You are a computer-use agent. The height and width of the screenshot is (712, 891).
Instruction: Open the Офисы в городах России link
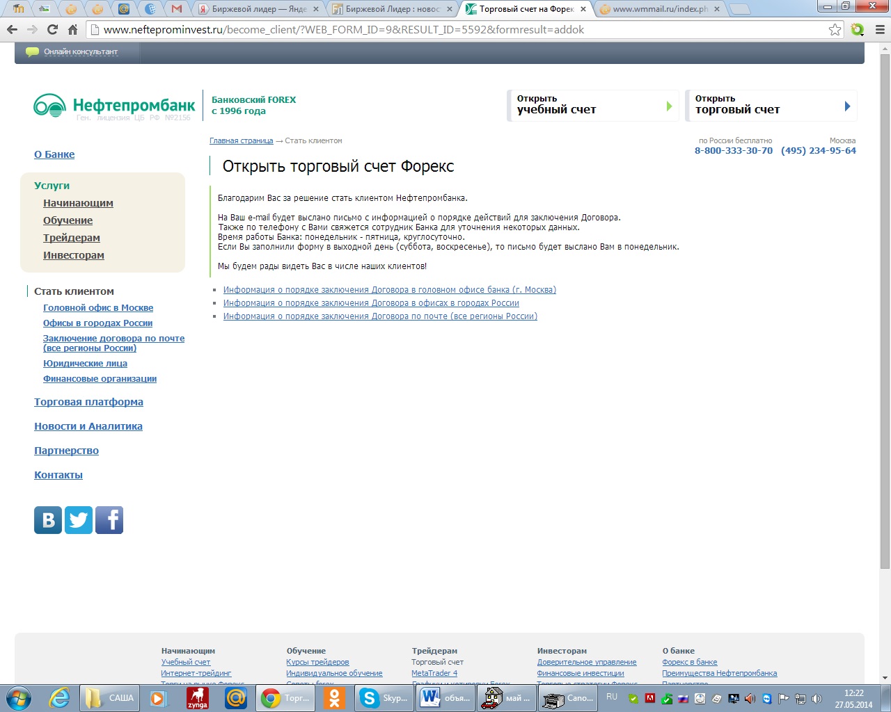[x=97, y=323]
